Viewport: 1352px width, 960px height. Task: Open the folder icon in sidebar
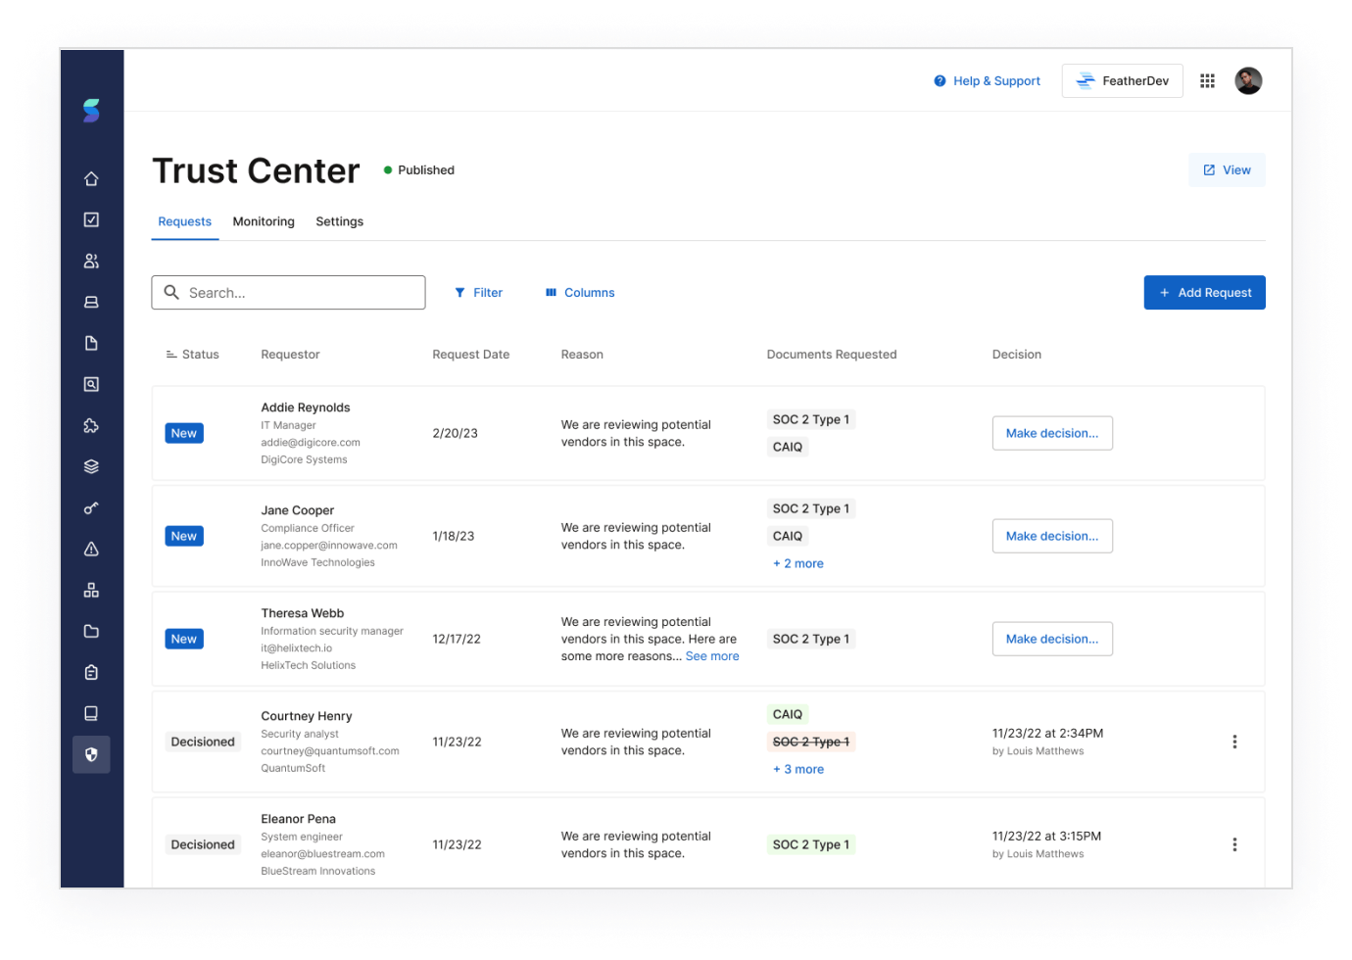point(91,632)
